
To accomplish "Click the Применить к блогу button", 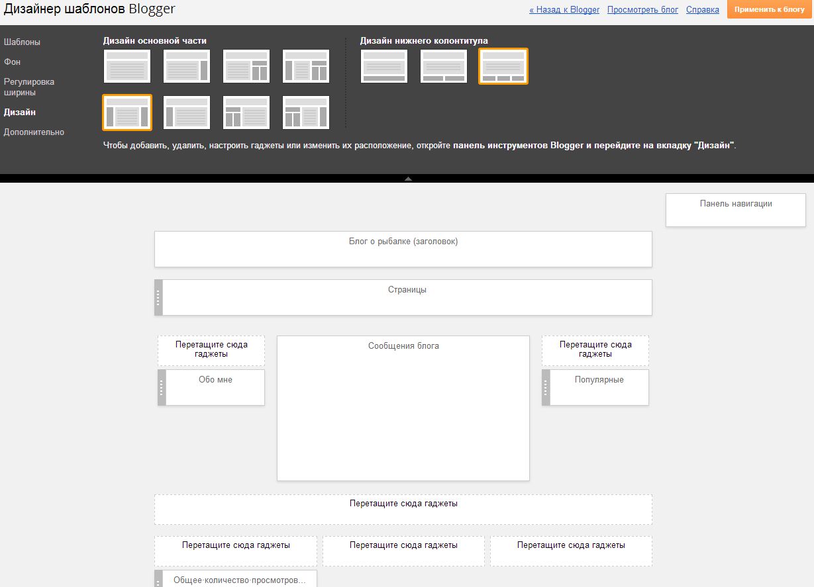I will coord(770,10).
